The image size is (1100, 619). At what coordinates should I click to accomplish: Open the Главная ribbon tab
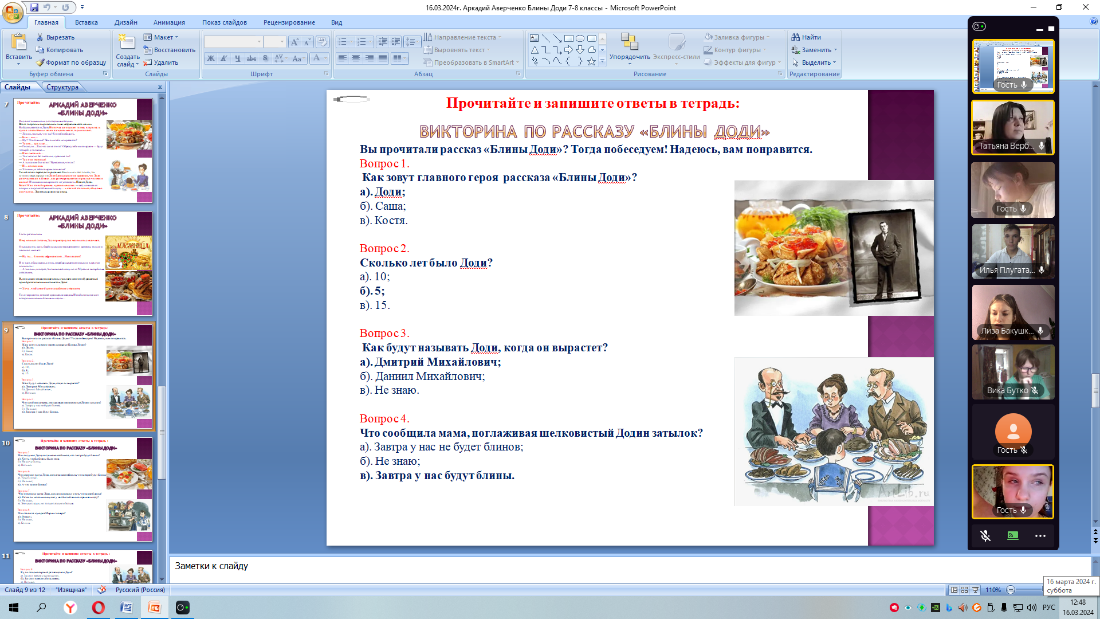tap(46, 22)
